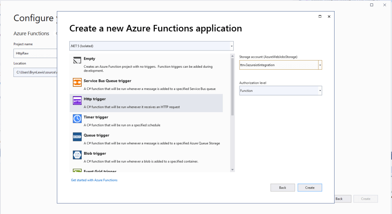Screen dimensions: 392x214
Task: Select the Queue trigger icon
Action: tap(77, 137)
